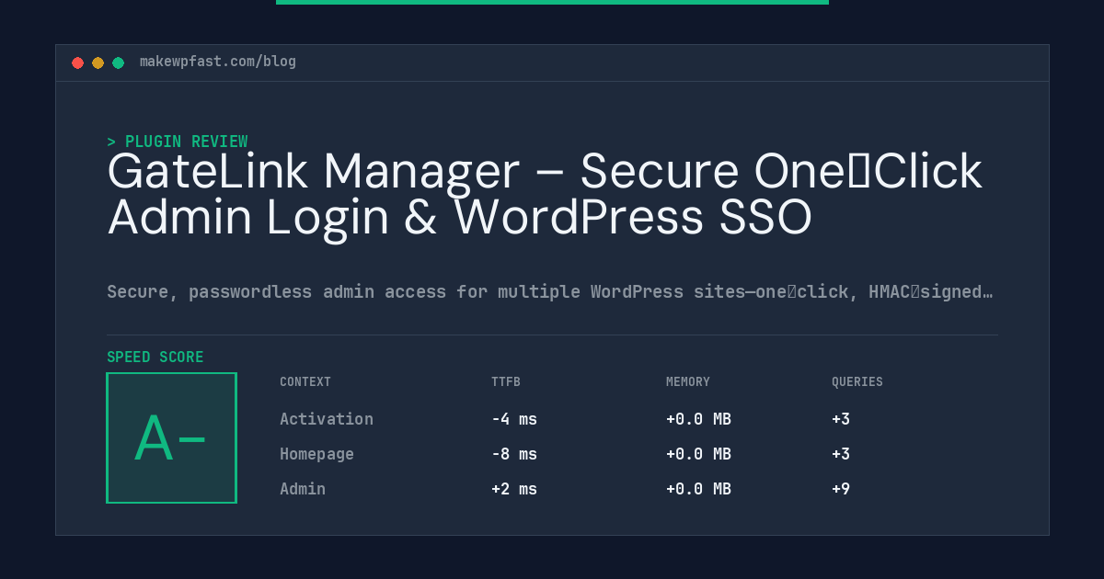The height and width of the screenshot is (579, 1104).
Task: Click the CONTEXT column header
Action: tap(305, 381)
